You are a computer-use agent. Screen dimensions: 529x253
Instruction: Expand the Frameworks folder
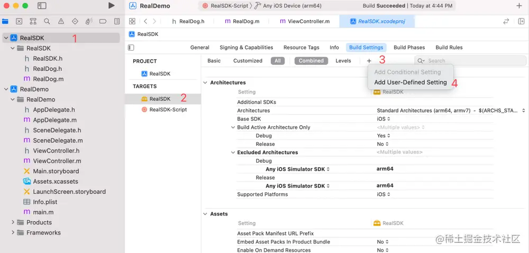[13, 232]
